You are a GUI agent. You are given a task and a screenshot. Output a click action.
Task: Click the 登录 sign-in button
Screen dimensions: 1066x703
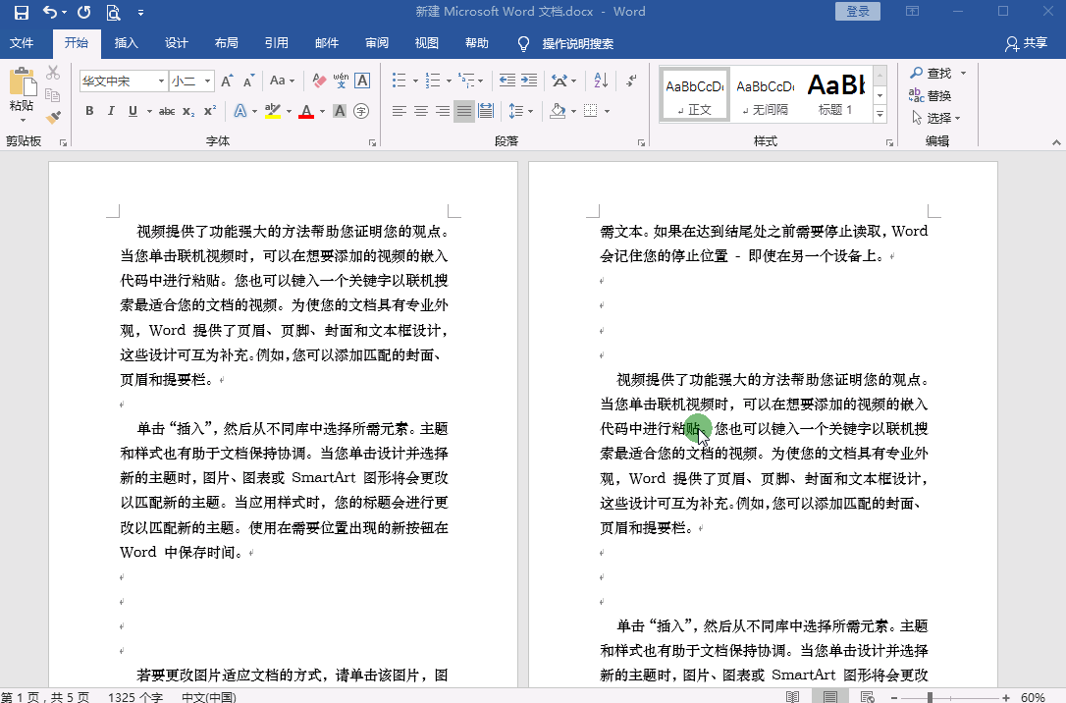click(858, 12)
